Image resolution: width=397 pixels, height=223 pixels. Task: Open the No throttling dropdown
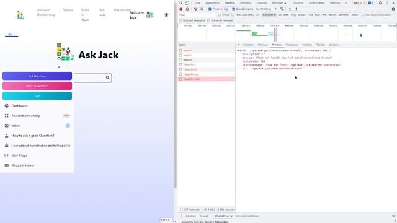point(266,9)
